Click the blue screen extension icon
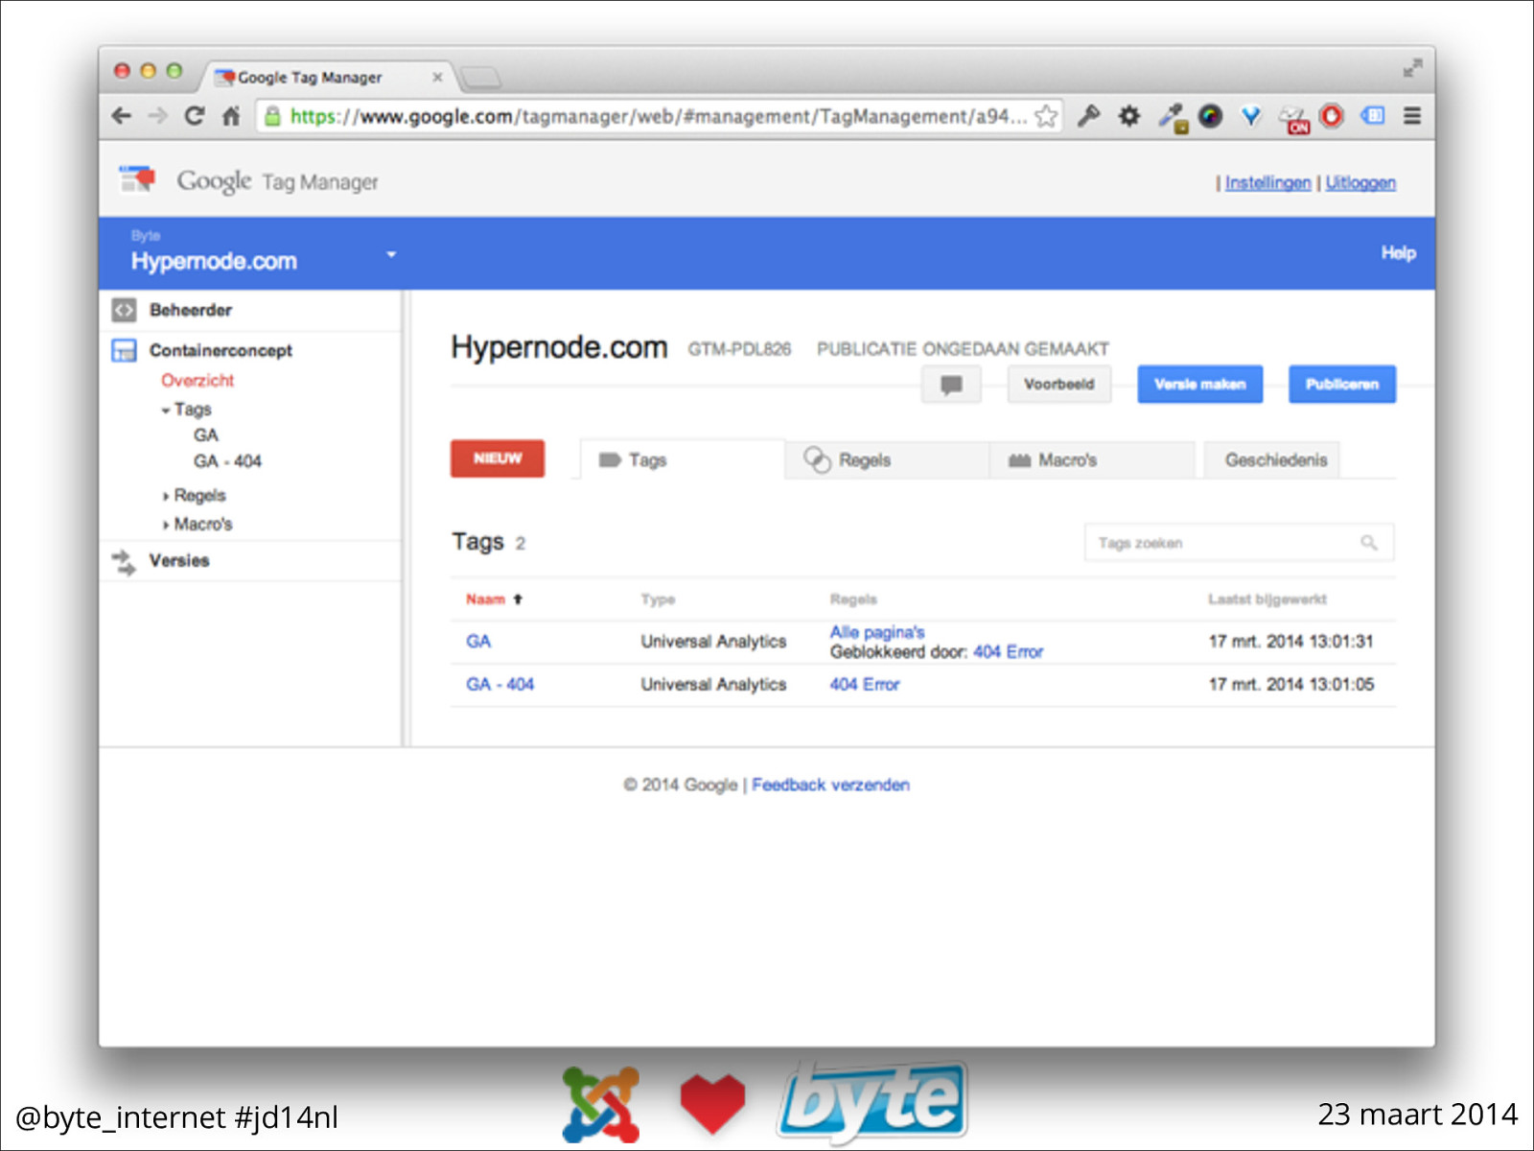Screen dimensions: 1534x1151 pos(1373,116)
